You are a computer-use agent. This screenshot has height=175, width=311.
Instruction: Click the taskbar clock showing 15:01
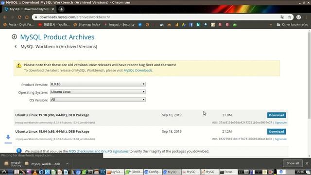(300, 172)
